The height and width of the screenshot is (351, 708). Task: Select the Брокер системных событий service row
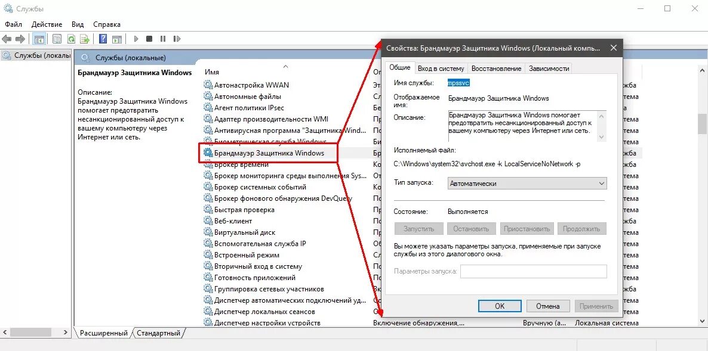[x=260, y=187]
